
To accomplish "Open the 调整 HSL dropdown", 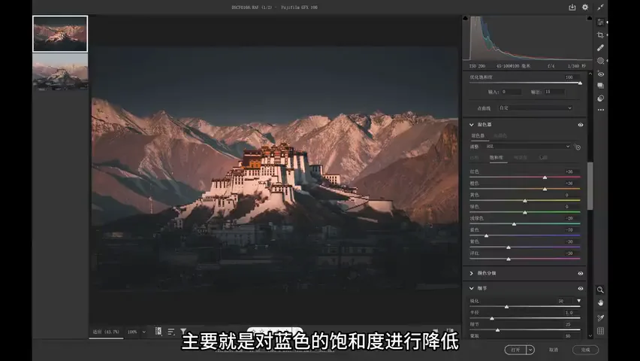I will 528,147.
